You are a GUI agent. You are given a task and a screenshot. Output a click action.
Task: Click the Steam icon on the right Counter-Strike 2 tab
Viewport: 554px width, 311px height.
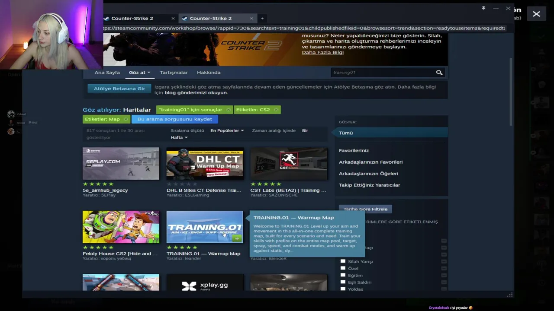(x=185, y=18)
